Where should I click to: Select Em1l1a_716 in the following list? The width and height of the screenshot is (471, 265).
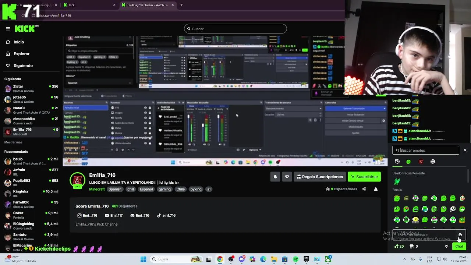[x=31, y=131]
